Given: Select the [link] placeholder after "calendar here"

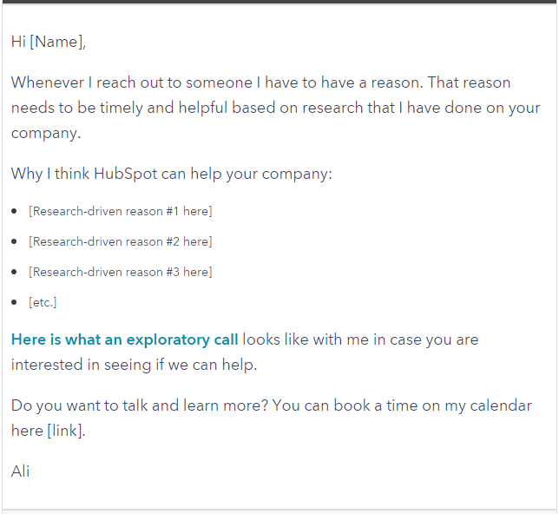Looking at the screenshot, I should 65,432.
